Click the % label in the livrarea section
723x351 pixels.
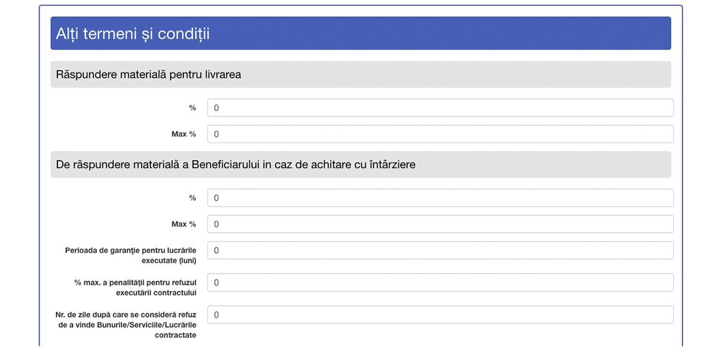[x=192, y=108]
